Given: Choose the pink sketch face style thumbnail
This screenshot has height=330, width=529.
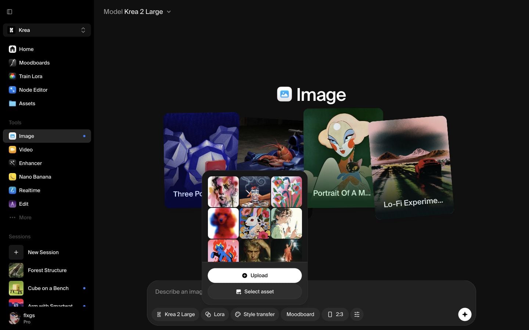Looking at the screenshot, I should point(223,192).
